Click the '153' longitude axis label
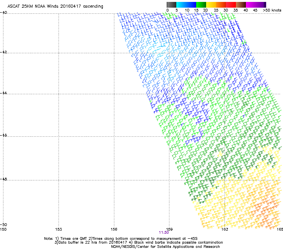The height and width of the screenshot is (249, 283). tap(59, 229)
